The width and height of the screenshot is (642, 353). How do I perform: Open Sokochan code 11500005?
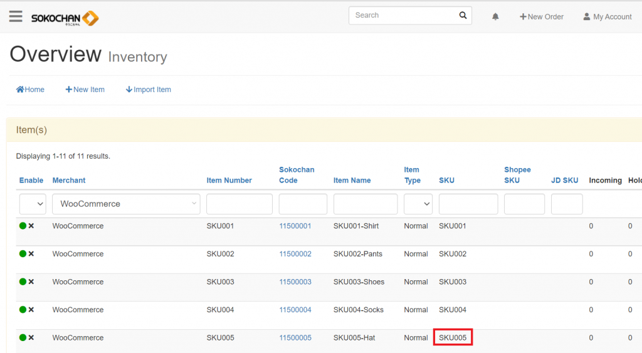point(295,338)
